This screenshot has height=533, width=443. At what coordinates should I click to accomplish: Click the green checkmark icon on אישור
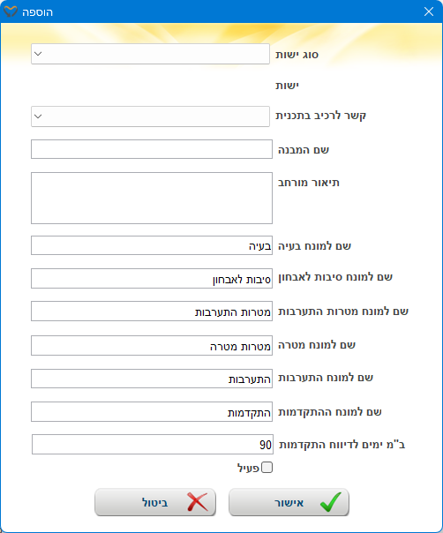coord(330,502)
